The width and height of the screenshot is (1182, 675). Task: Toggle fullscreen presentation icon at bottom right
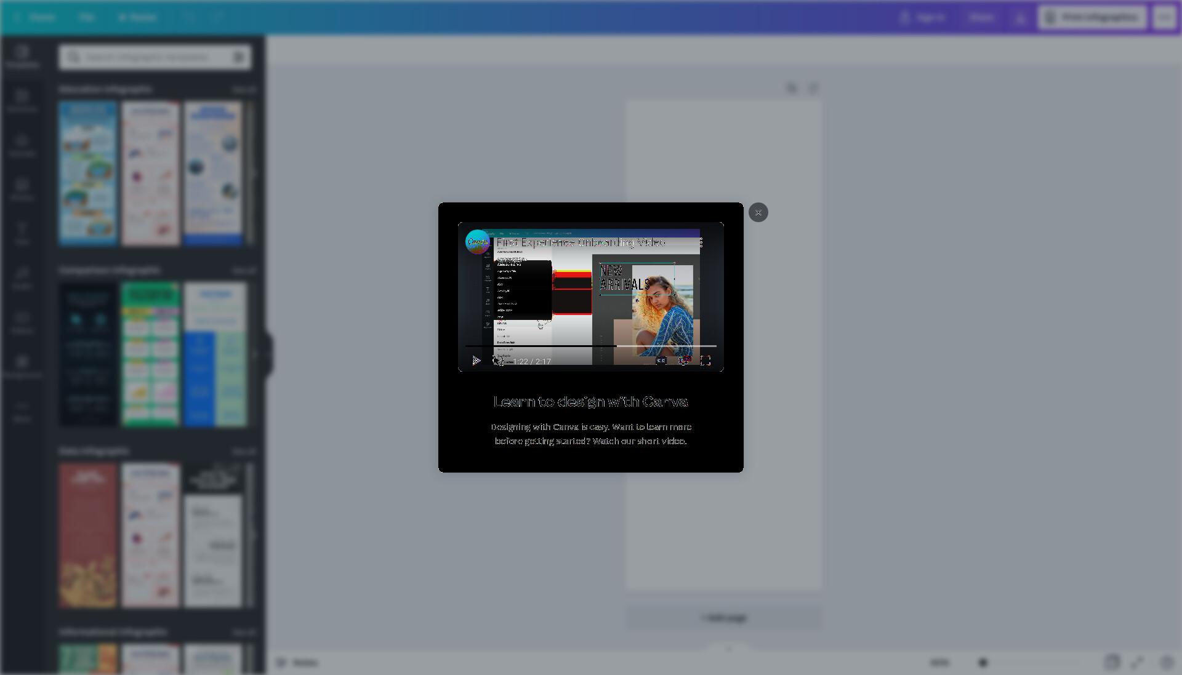(x=1138, y=663)
